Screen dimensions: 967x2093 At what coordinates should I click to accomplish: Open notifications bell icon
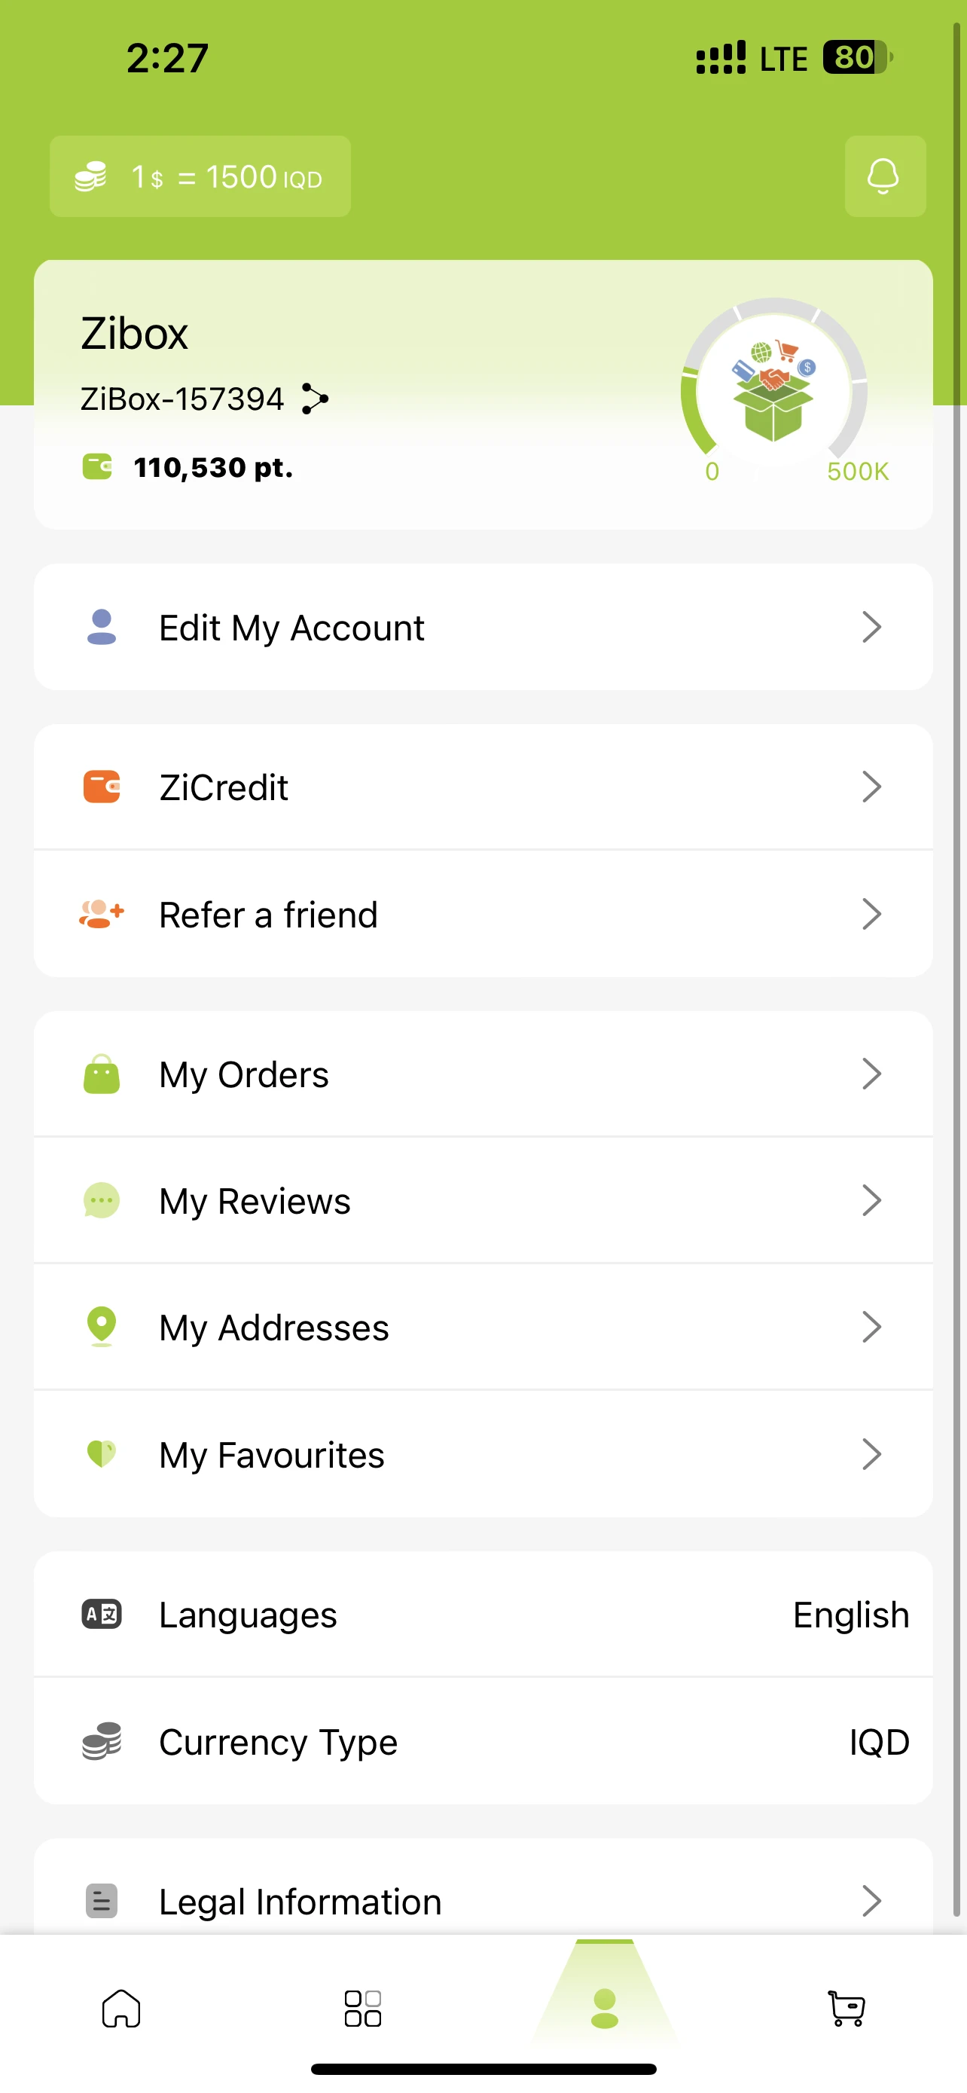tap(884, 176)
